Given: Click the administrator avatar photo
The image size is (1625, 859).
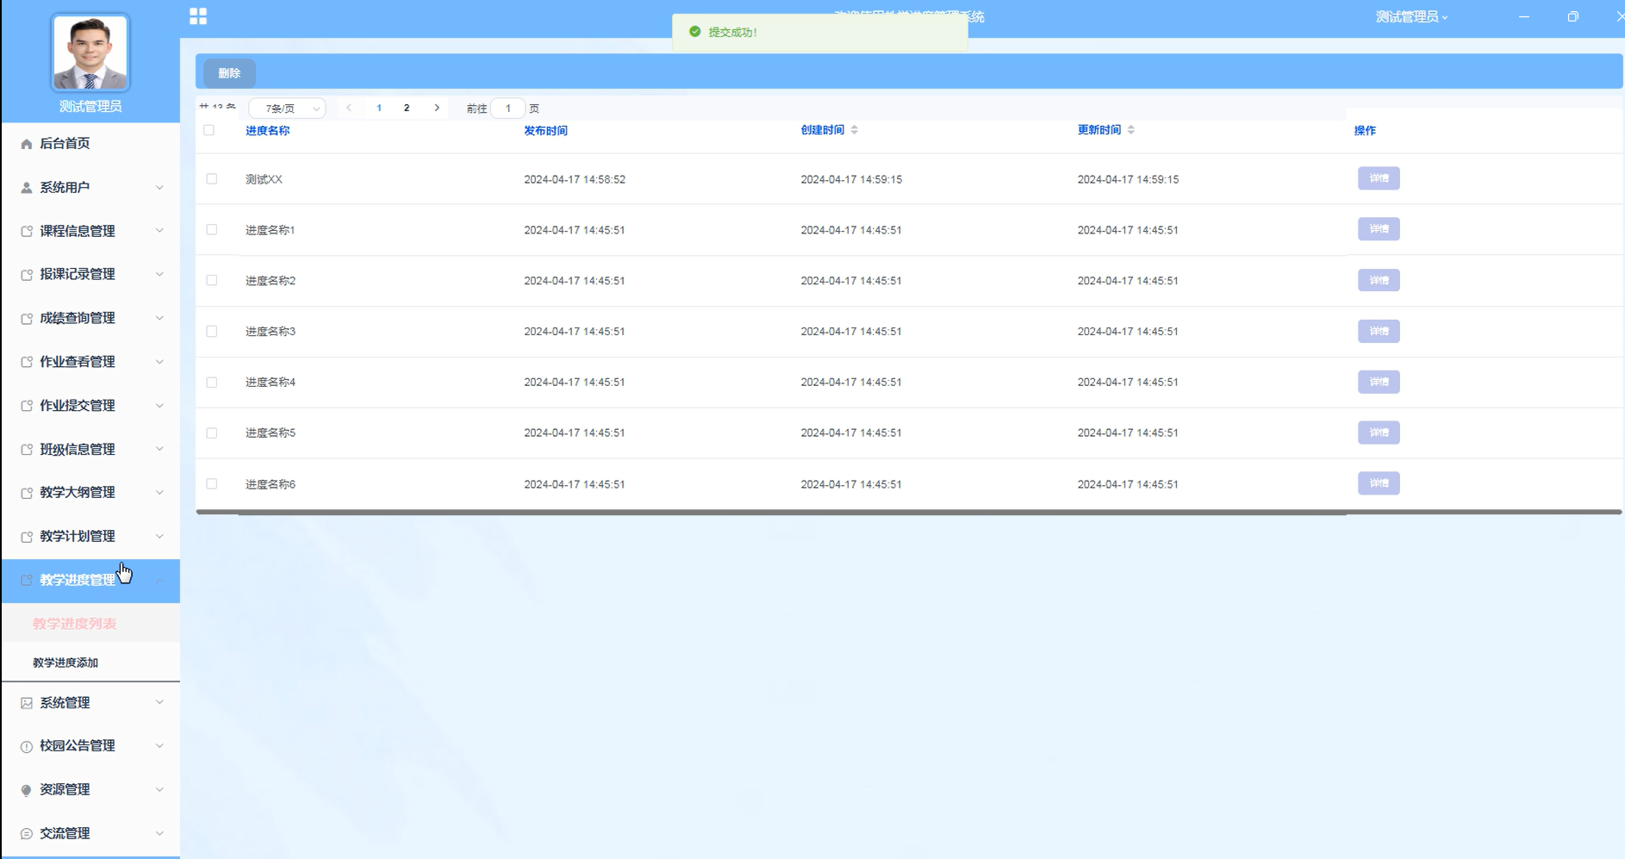Looking at the screenshot, I should pyautogui.click(x=90, y=53).
